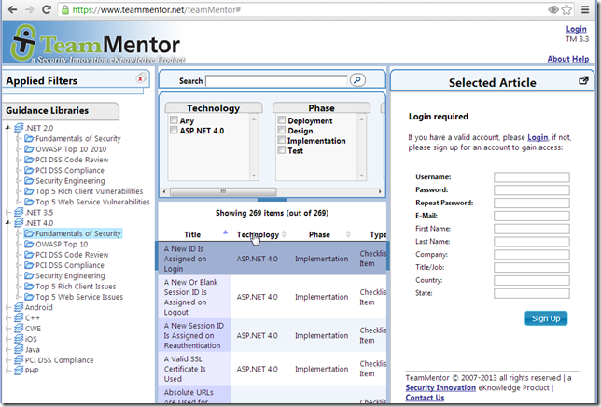Click the C++ library icon

pos(19,317)
